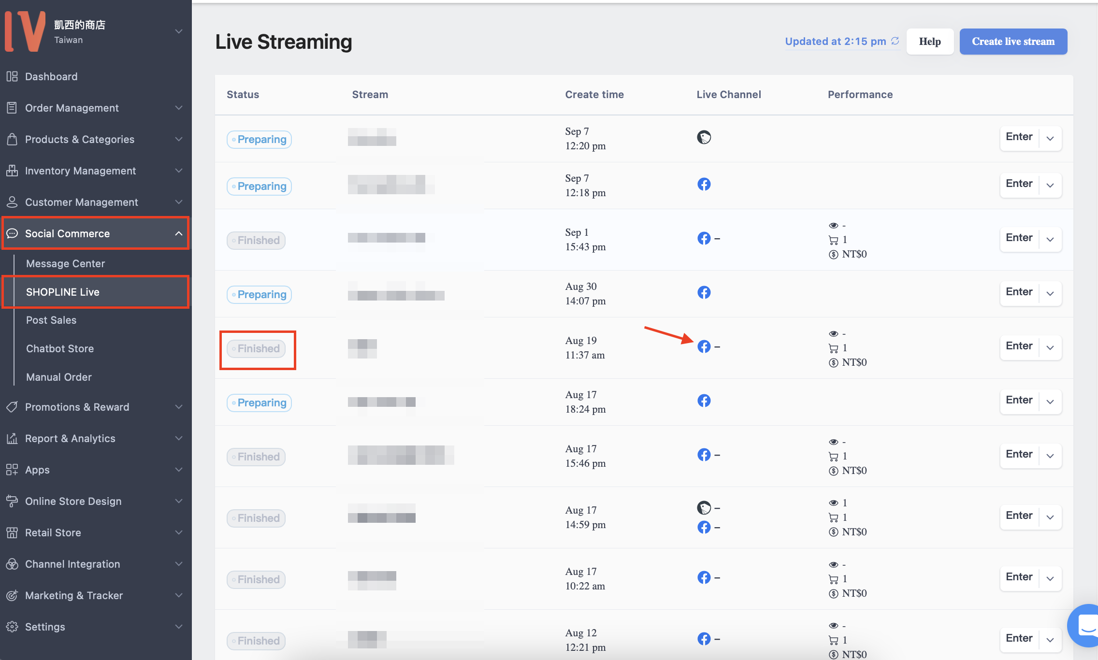Viewport: 1098px width, 660px height.
Task: Click the blurred stream name in Aug 17 15:46 pm row
Action: pos(401,455)
